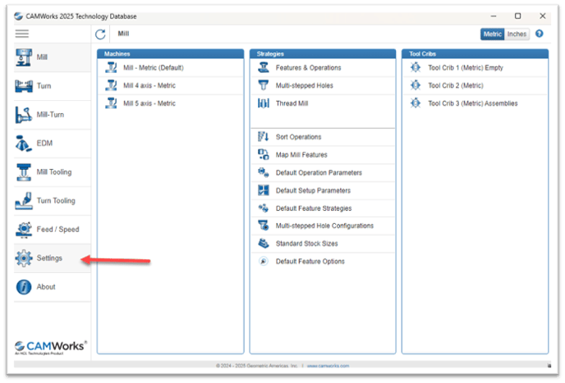Click the Default Setup Parameters icon
565x383 pixels.
[x=264, y=190]
